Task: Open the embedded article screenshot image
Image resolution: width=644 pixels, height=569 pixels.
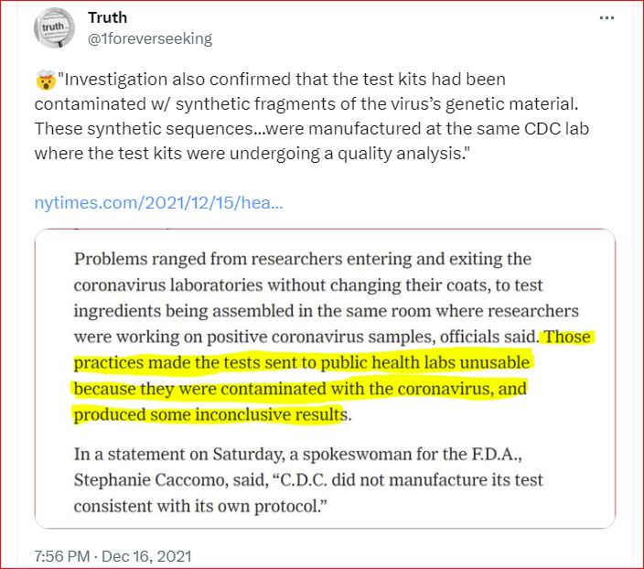Action: tap(325, 378)
